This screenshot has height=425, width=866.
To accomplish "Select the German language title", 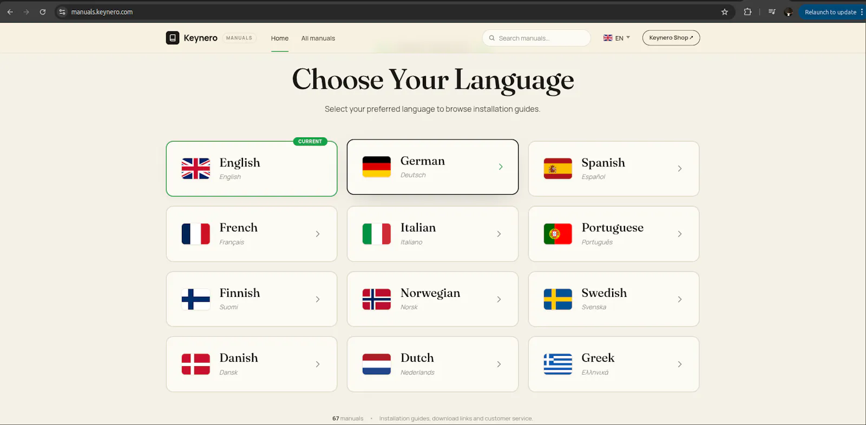I will click(x=423, y=161).
